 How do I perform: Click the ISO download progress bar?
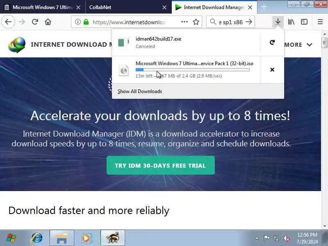tap(192, 70)
